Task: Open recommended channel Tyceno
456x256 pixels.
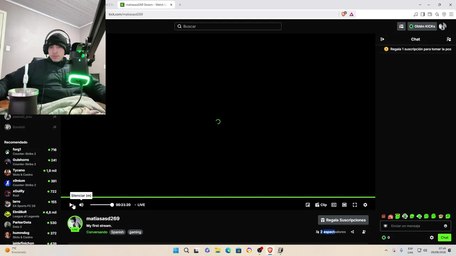Action: [30, 172]
